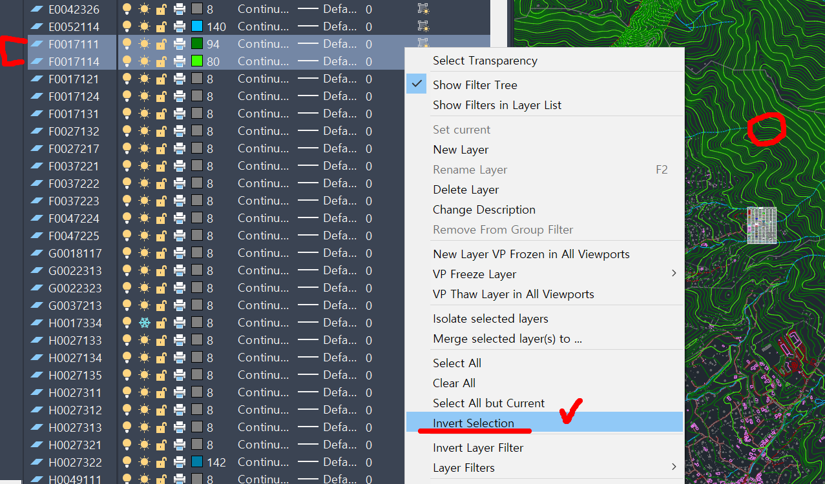Image resolution: width=825 pixels, height=484 pixels.
Task: Click transparency value 0 for layer H0027135
Action: (x=368, y=375)
